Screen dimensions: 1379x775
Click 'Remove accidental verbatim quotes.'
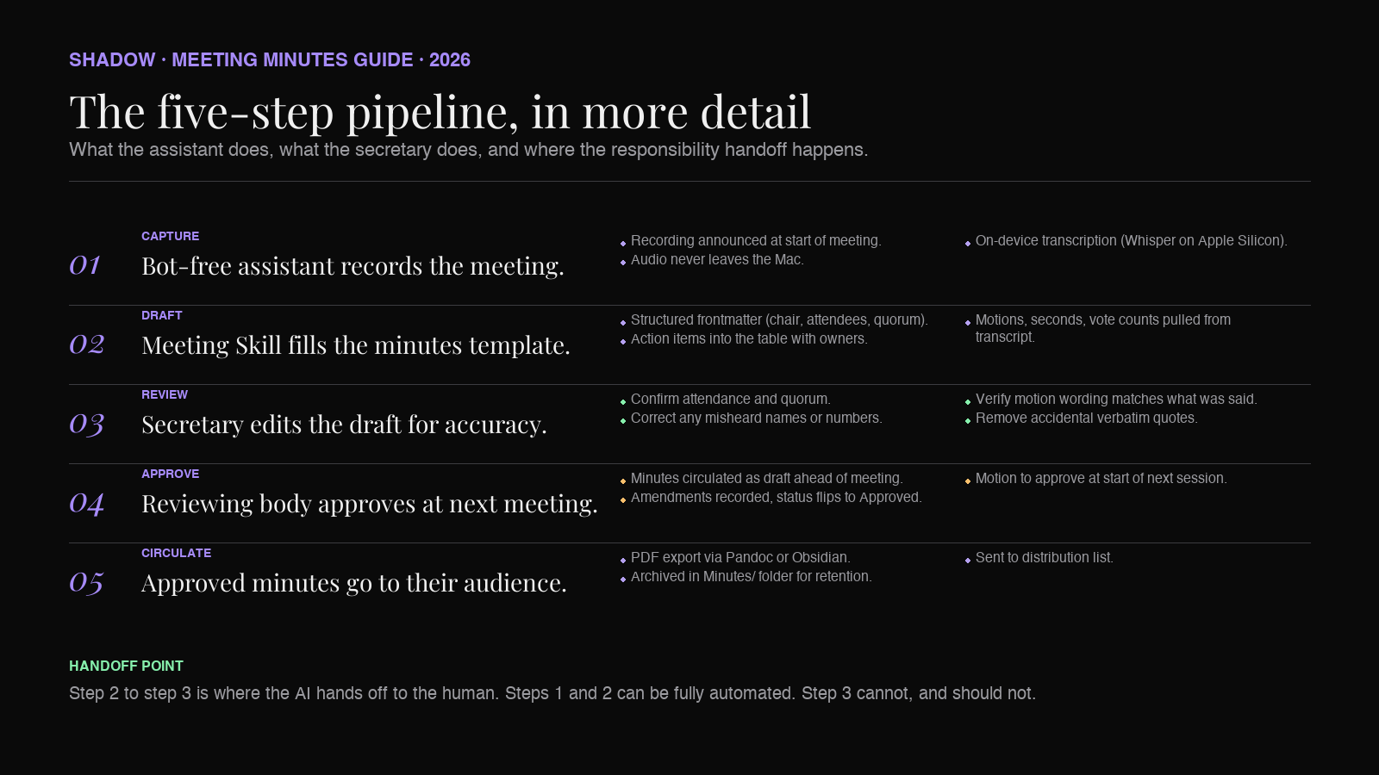point(1086,418)
